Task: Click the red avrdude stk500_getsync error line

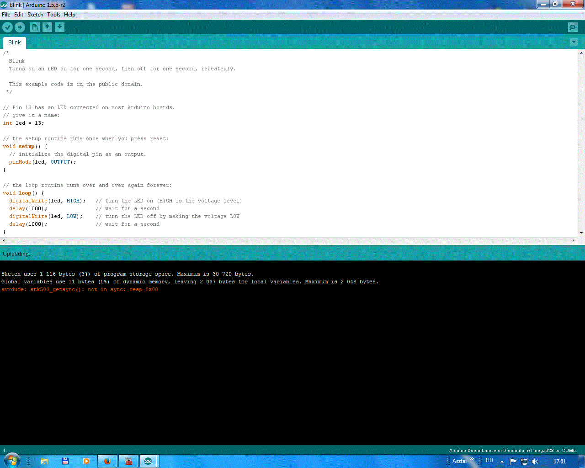Action: [80, 289]
